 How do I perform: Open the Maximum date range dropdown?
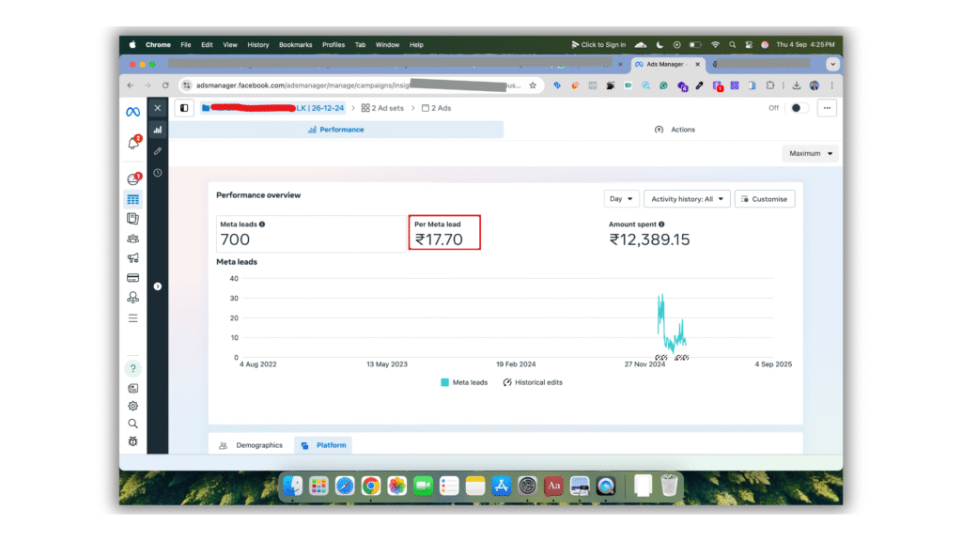pos(810,153)
